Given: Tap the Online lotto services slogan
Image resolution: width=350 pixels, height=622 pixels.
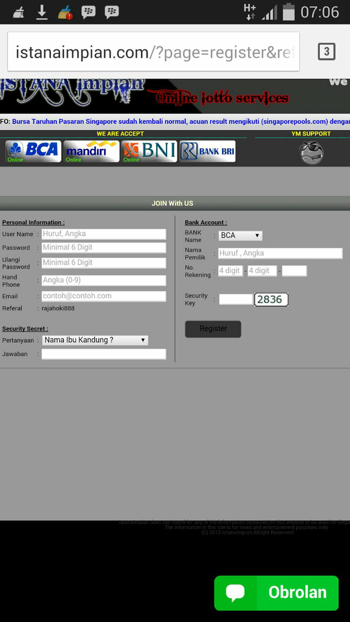Looking at the screenshot, I should click(222, 98).
